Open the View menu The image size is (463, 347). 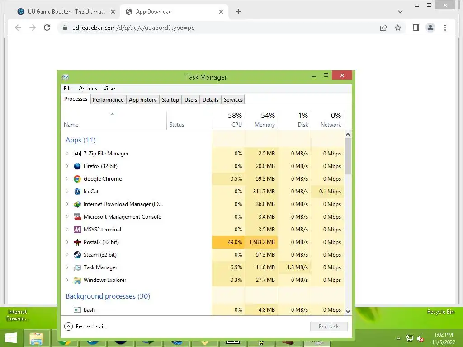109,89
